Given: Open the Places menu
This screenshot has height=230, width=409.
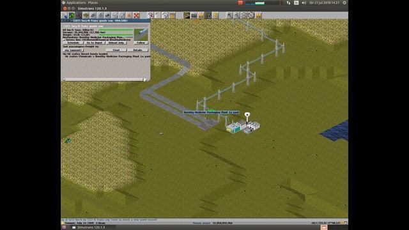Looking at the screenshot, I should 93,3.
